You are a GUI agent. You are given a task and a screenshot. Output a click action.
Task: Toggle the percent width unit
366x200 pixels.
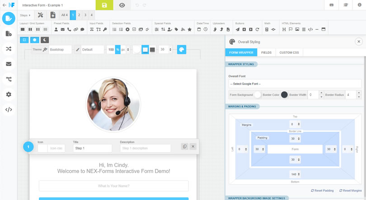click(118, 49)
